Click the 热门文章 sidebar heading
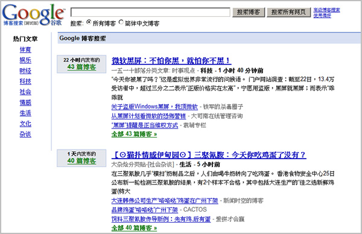 25,39
